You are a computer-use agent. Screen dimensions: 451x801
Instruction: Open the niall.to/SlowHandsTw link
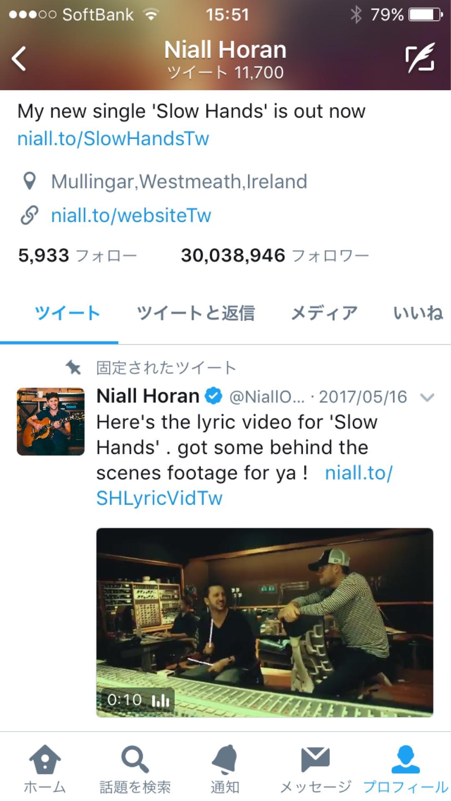(113, 139)
